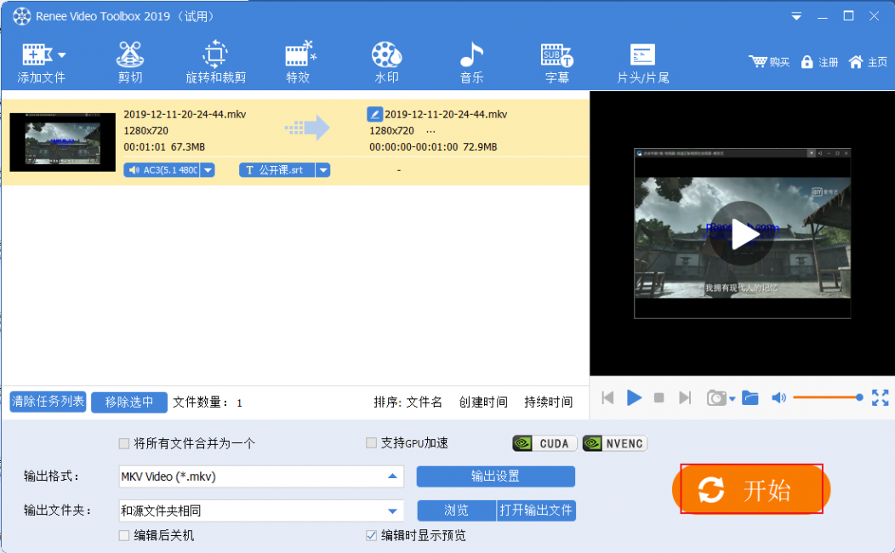
Task: Open the 剪切 (Cut) tool
Action: (x=129, y=63)
